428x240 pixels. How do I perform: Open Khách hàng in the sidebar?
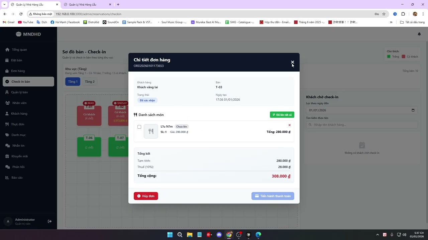pyautogui.click(x=28, y=114)
